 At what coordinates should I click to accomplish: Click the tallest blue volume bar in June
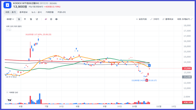[40, 99]
